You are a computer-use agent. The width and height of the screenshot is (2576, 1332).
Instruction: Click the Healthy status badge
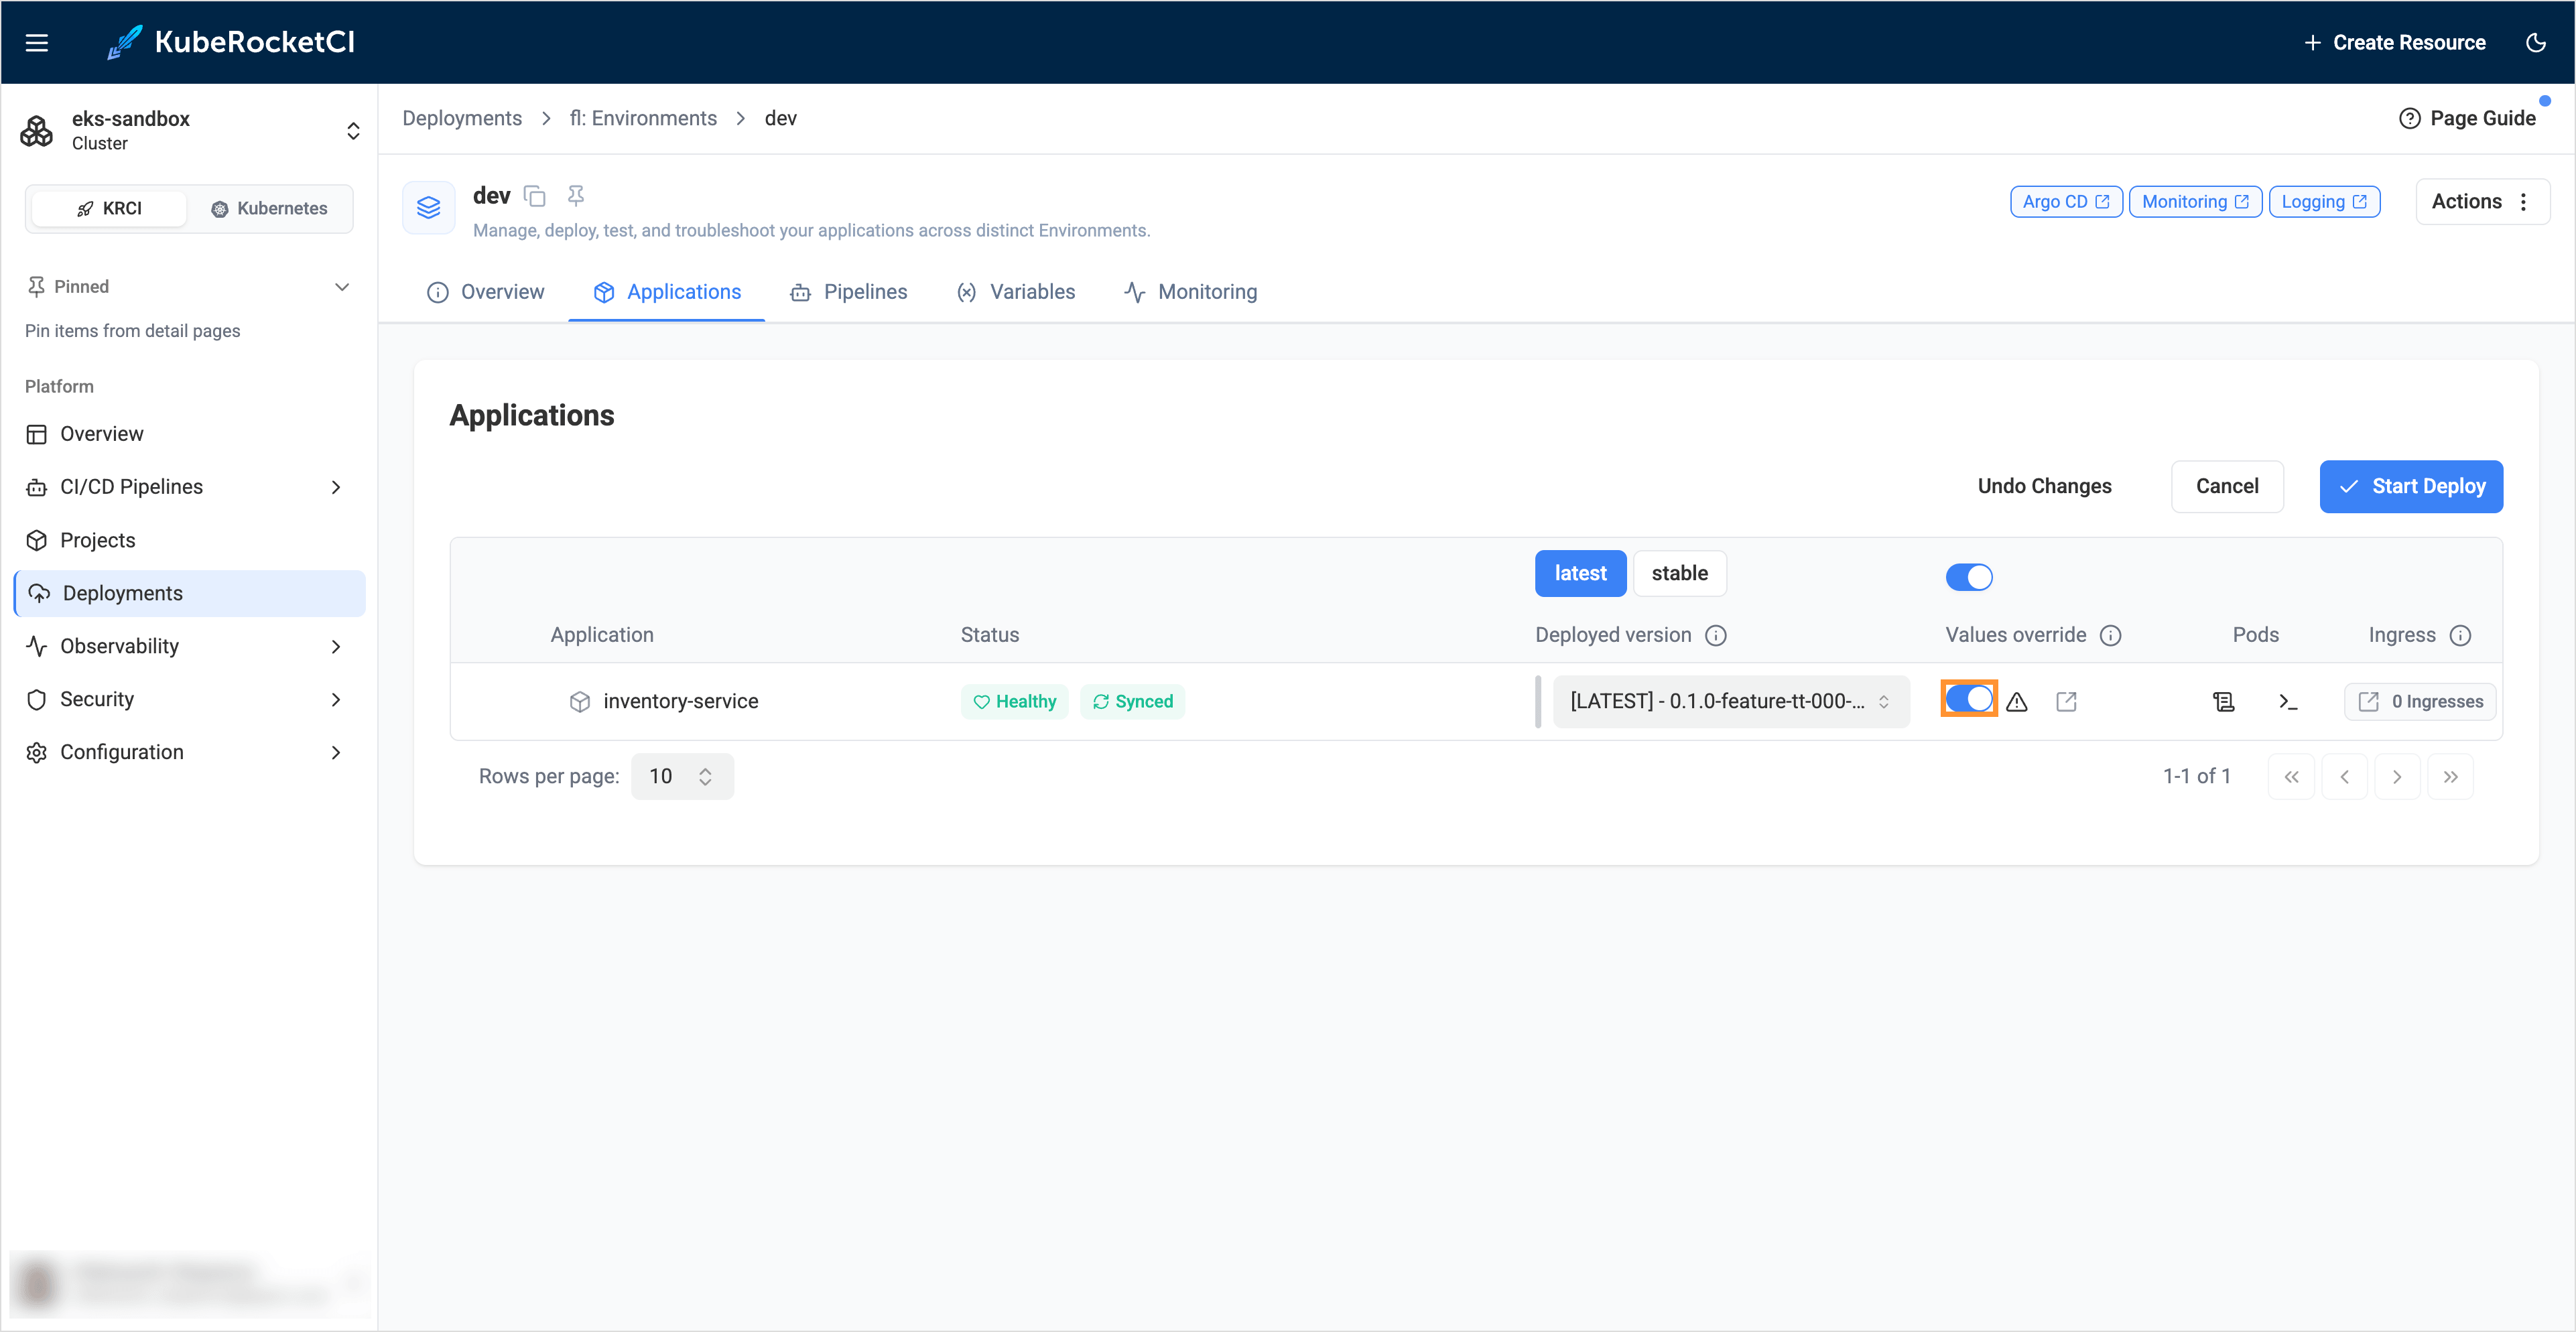point(1014,702)
